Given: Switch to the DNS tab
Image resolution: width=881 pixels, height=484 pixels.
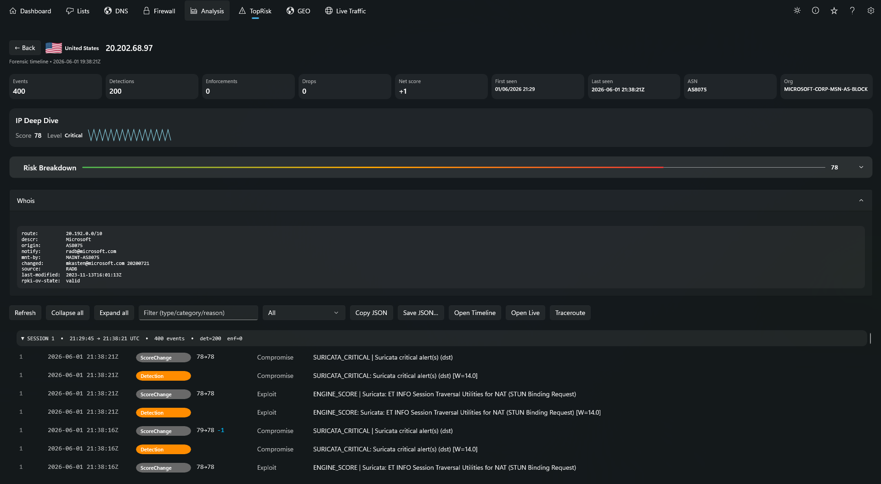Looking at the screenshot, I should pos(116,11).
